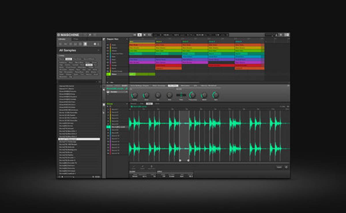Select the Samples file type icon in browser
The image size is (346, 213).
pyautogui.click(x=85, y=44)
